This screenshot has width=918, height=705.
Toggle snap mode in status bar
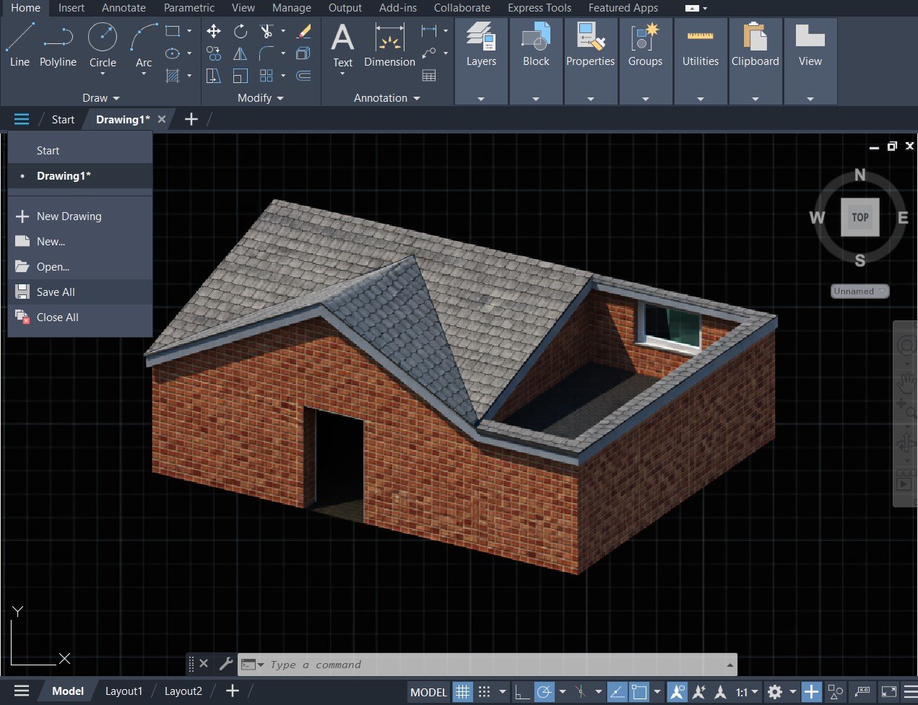coord(485,691)
